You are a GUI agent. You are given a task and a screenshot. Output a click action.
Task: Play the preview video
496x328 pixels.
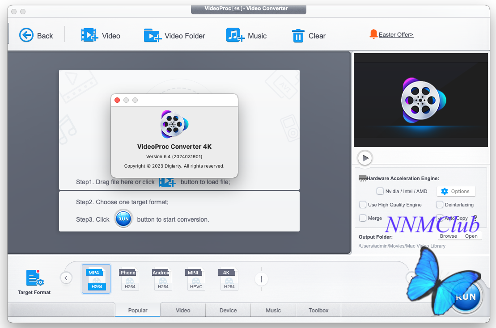tap(365, 158)
